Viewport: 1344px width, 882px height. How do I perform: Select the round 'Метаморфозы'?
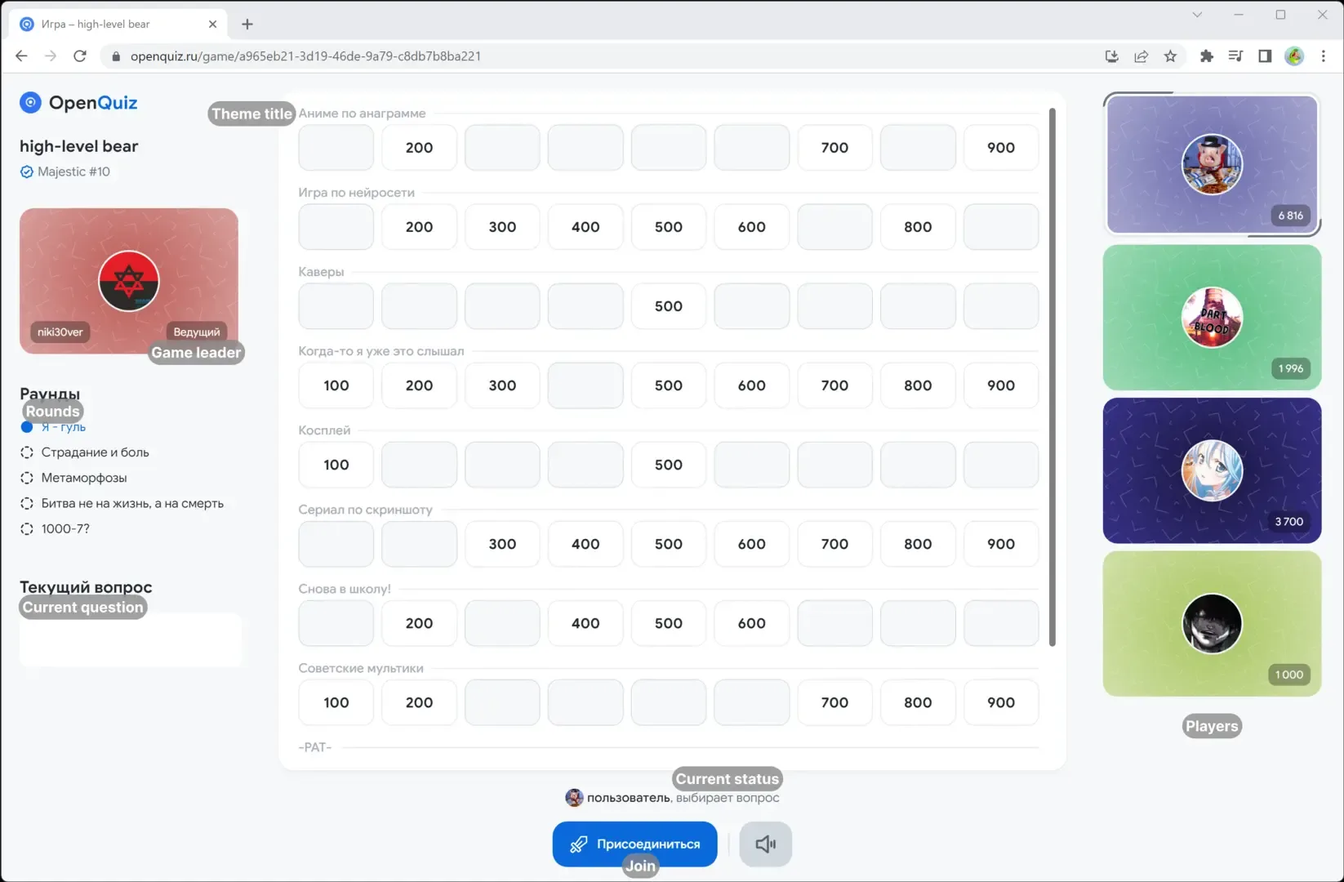[73, 478]
